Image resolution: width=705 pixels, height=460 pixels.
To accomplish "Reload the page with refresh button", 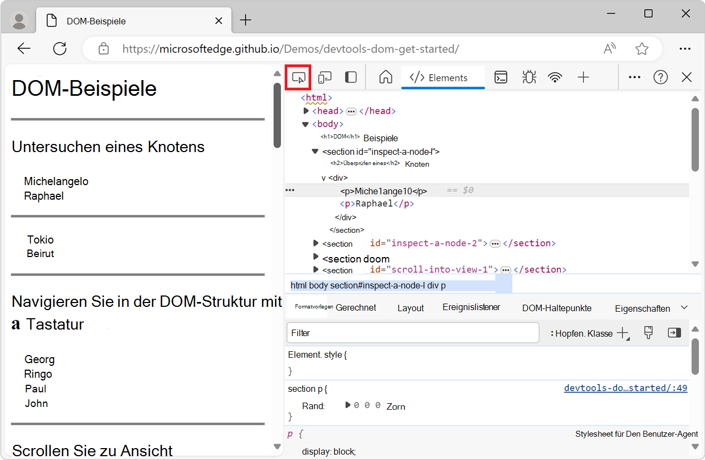I will (60, 49).
